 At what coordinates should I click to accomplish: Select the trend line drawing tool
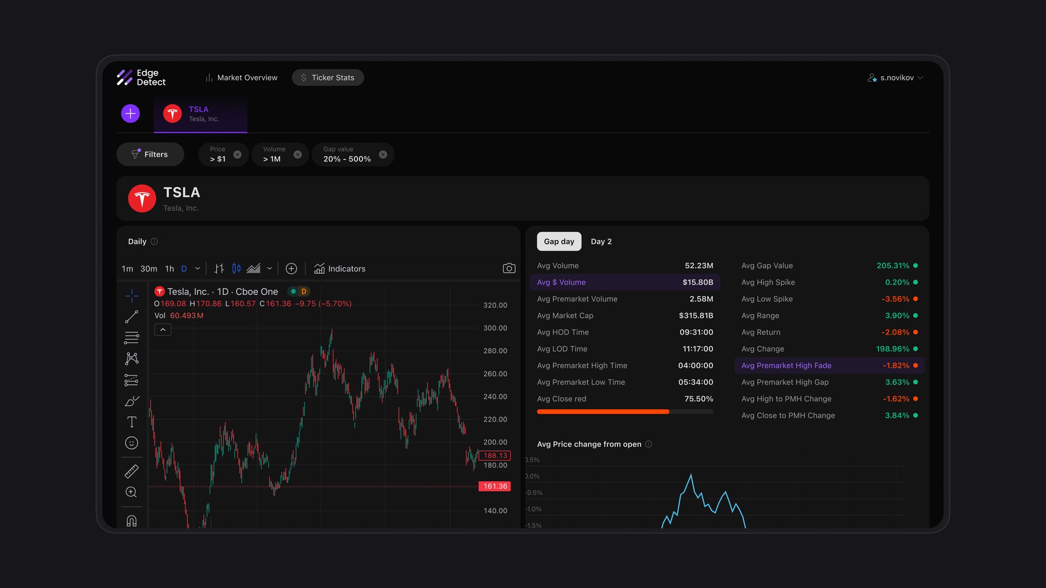pos(132,317)
